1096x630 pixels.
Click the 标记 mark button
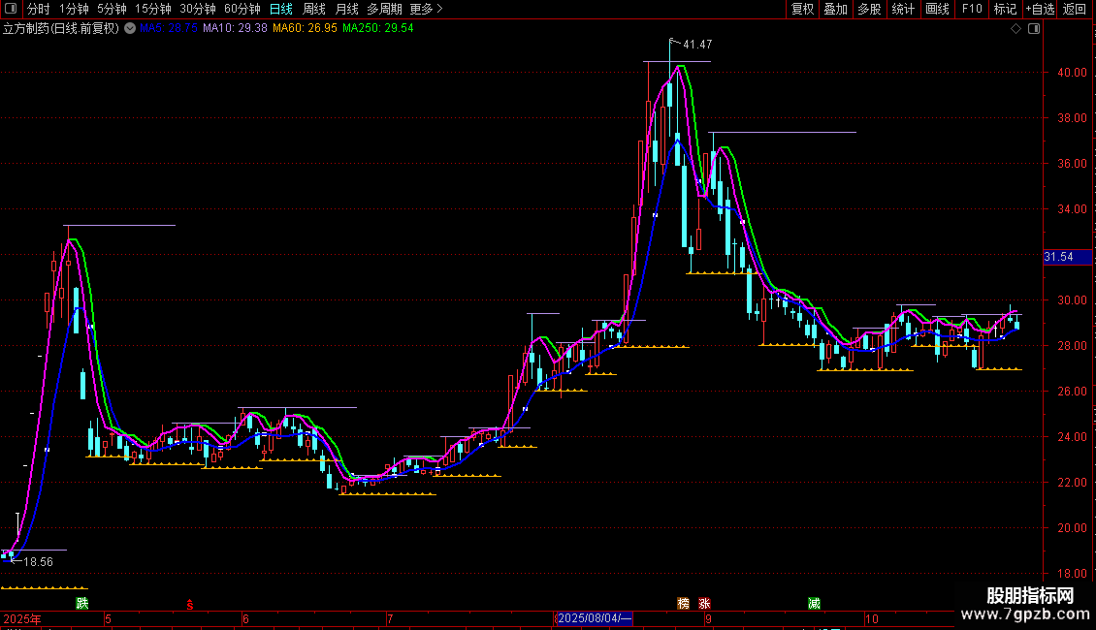click(x=1005, y=9)
